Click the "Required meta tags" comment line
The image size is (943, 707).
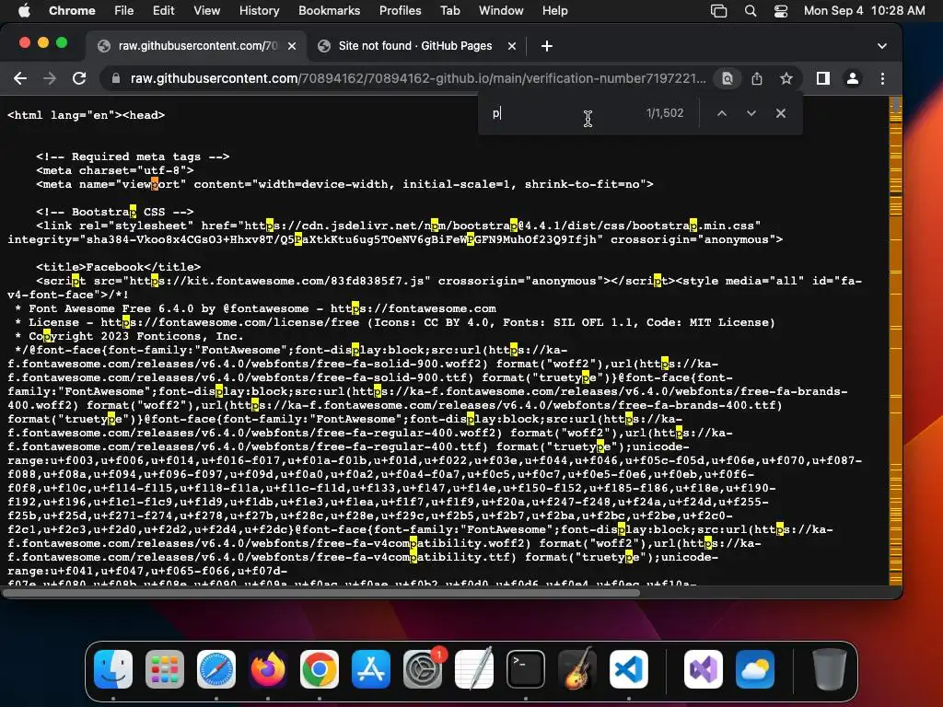(x=133, y=156)
